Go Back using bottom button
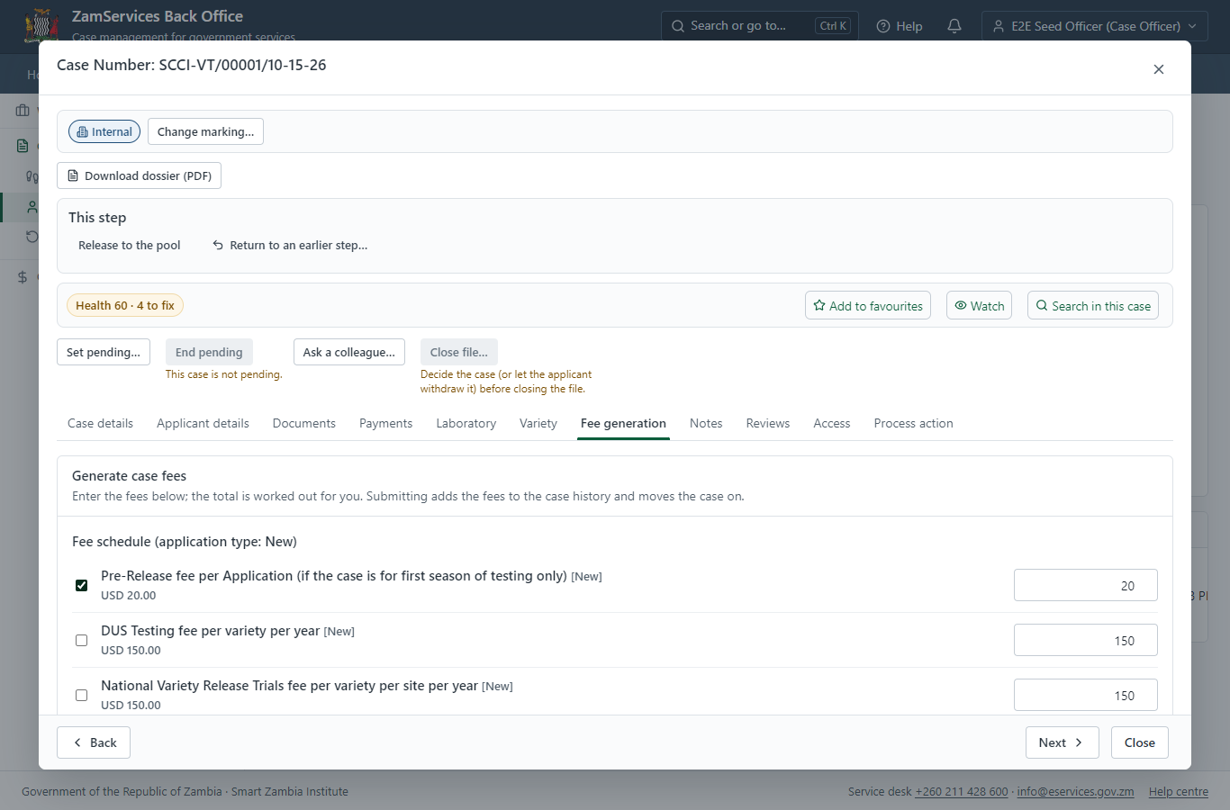 (94, 742)
